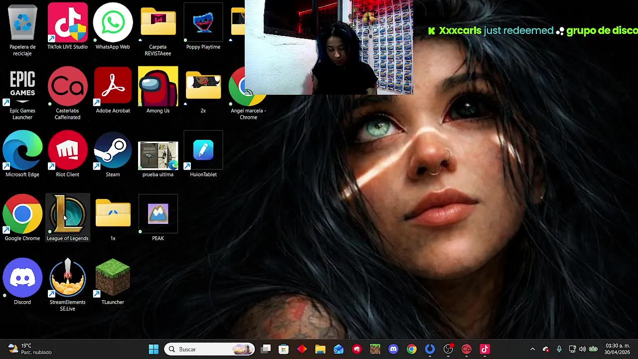Click the Buscar taskbar search box
The image size is (638, 359).
(209, 349)
